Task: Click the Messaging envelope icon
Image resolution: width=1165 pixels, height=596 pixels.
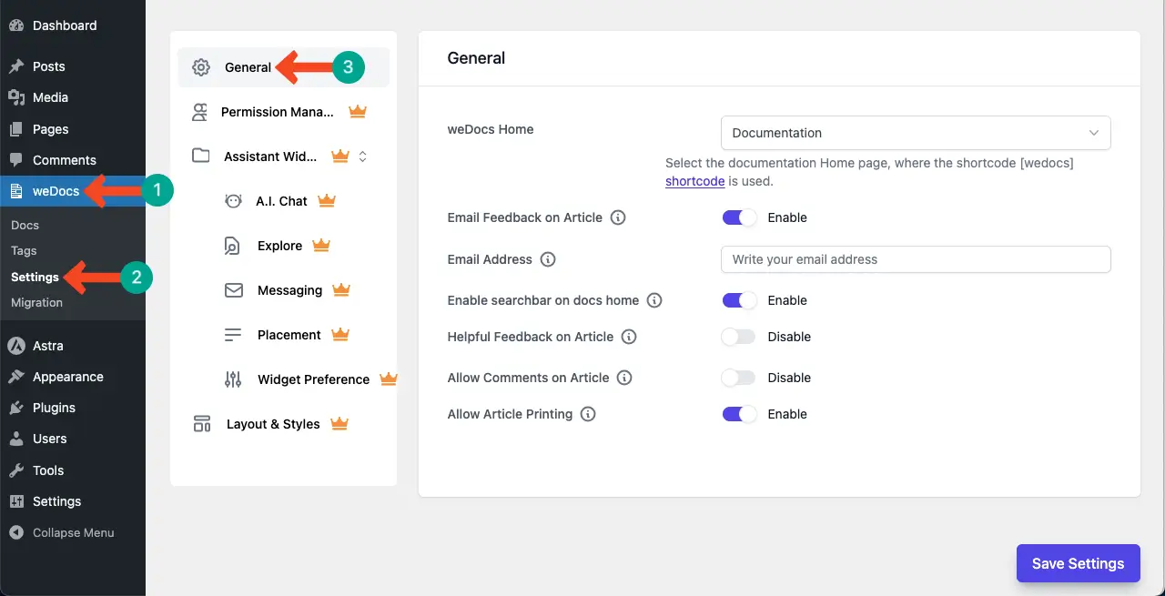Action: tap(233, 290)
